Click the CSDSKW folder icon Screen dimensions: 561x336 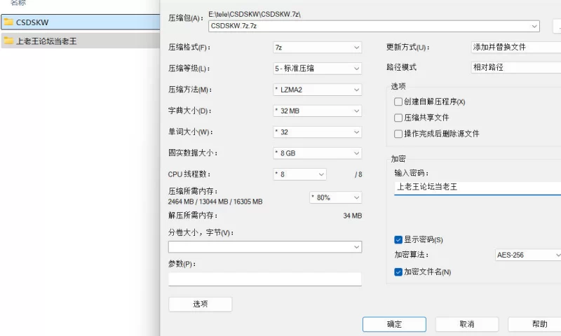8,22
